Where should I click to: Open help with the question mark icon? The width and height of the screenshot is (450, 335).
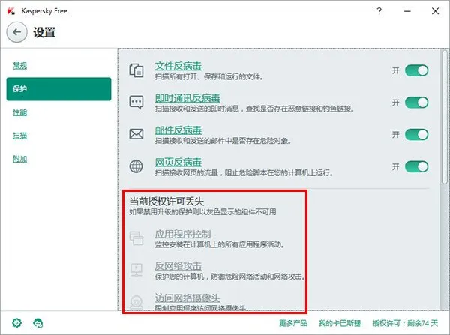pyautogui.click(x=380, y=12)
